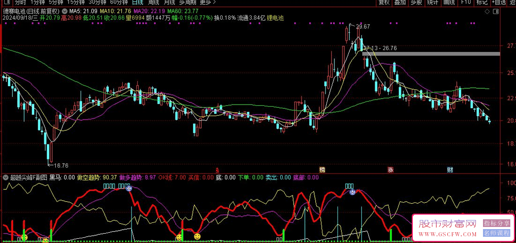516x243 pixels.
Task: Click the date 2024/09/18/三
Action: pos(20,18)
